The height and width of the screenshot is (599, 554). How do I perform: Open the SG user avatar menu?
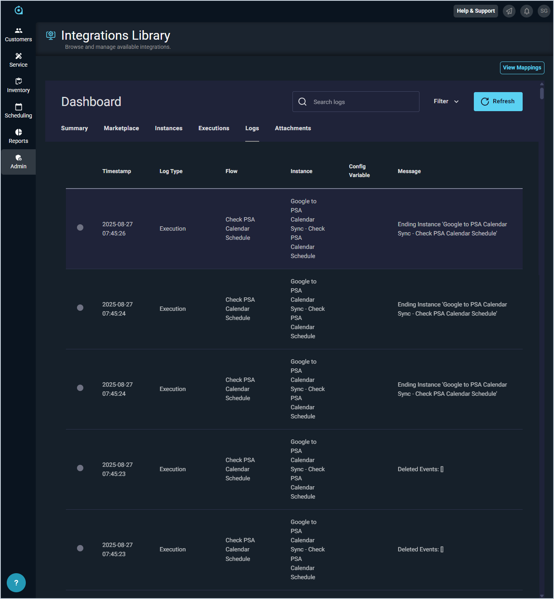[544, 11]
